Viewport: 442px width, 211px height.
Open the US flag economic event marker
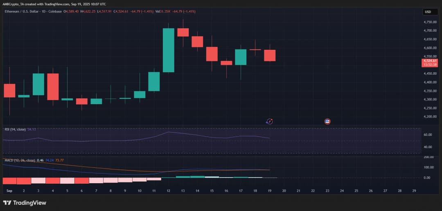(327, 121)
